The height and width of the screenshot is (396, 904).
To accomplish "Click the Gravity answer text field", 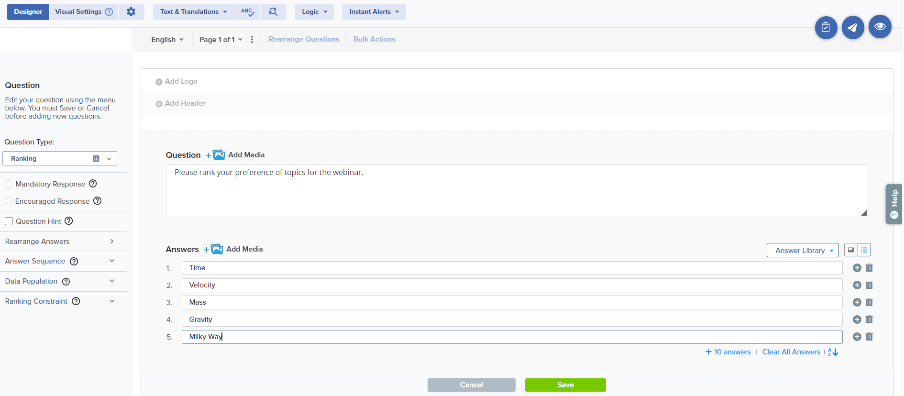I will pyautogui.click(x=511, y=319).
